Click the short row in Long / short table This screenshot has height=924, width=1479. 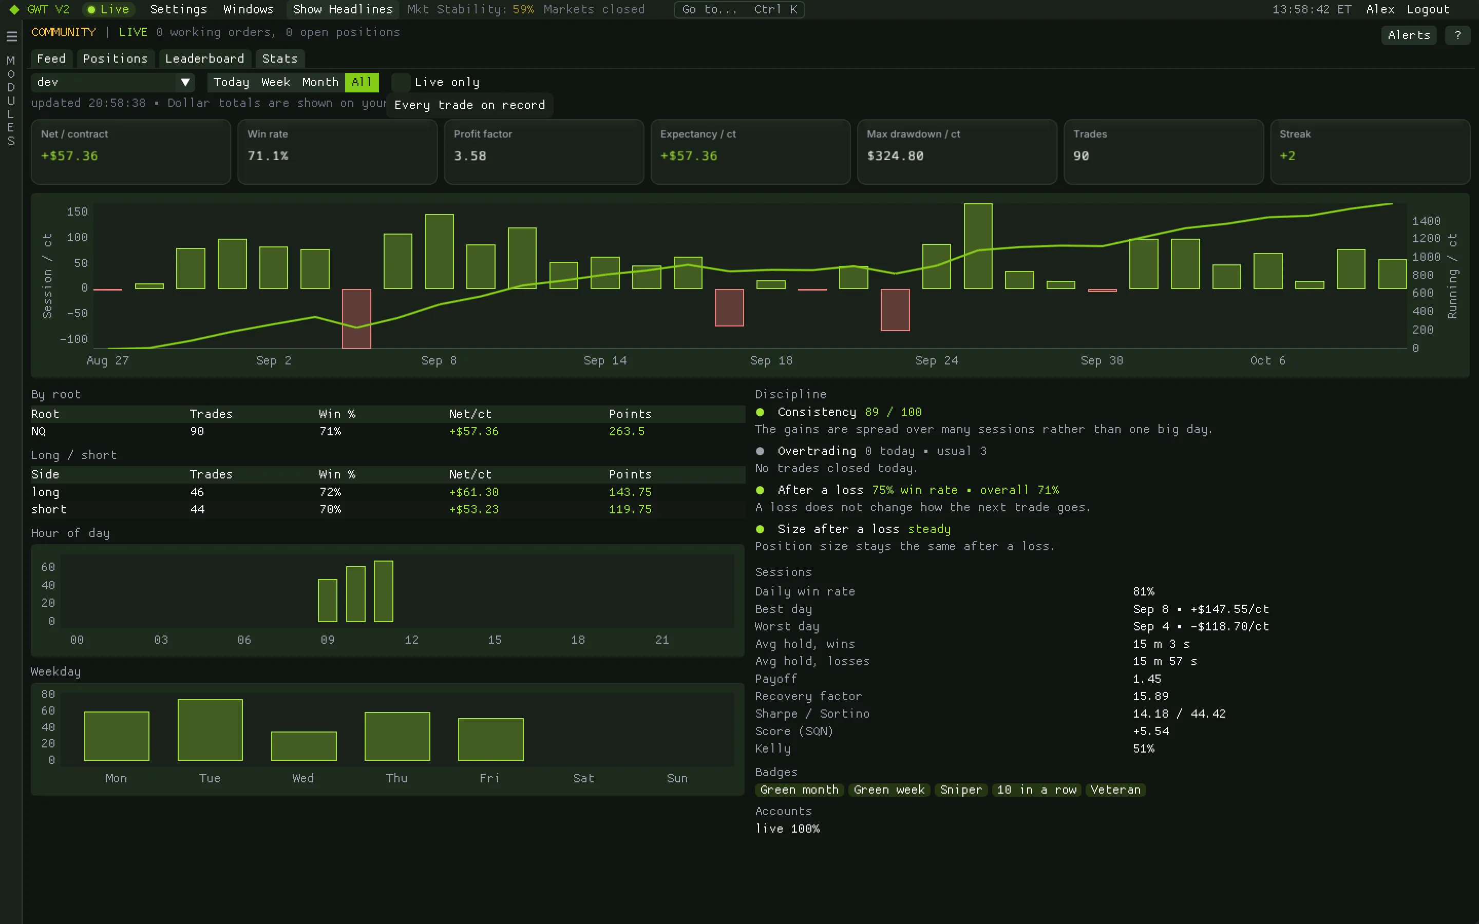(388, 510)
